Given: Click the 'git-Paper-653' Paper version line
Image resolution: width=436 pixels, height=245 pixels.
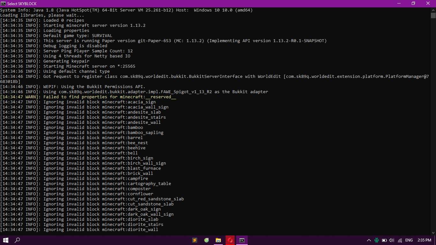Looking at the screenshot, I should pyautogui.click(x=163, y=41).
